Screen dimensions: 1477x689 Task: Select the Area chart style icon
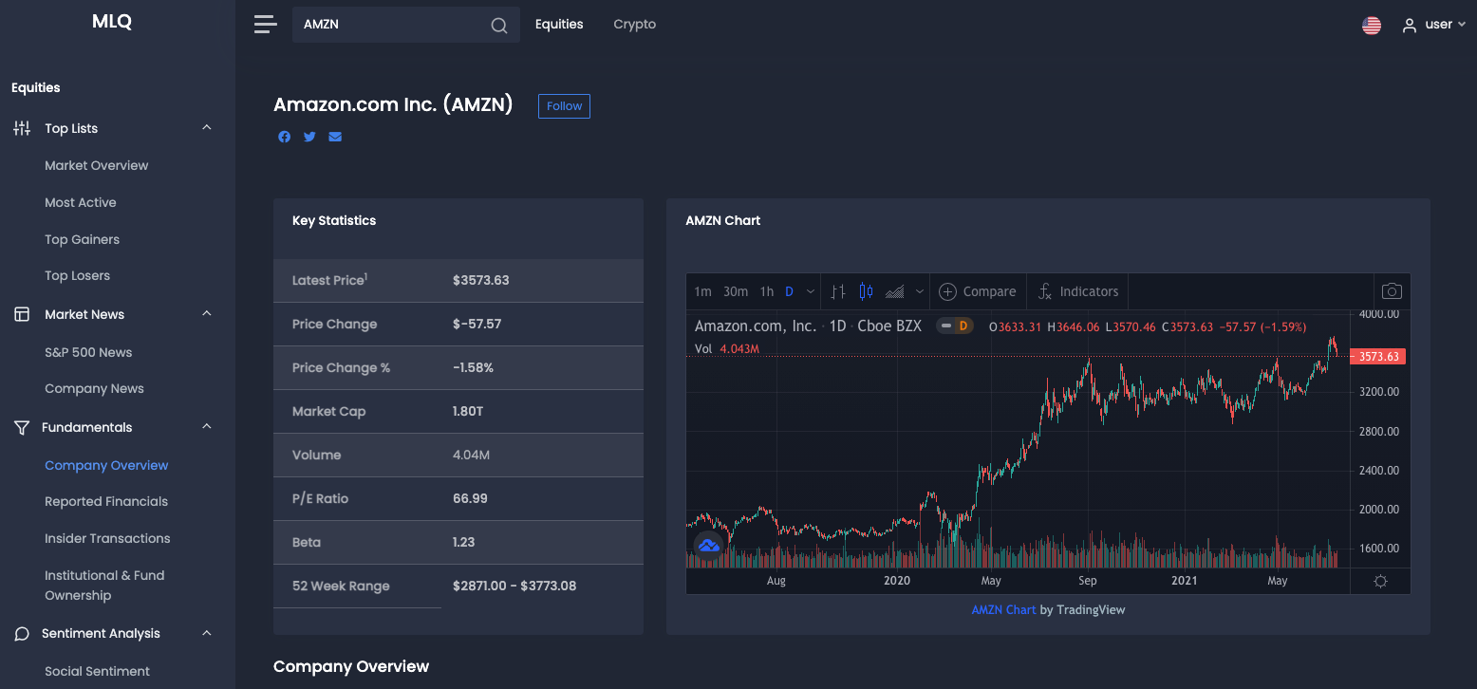(894, 291)
